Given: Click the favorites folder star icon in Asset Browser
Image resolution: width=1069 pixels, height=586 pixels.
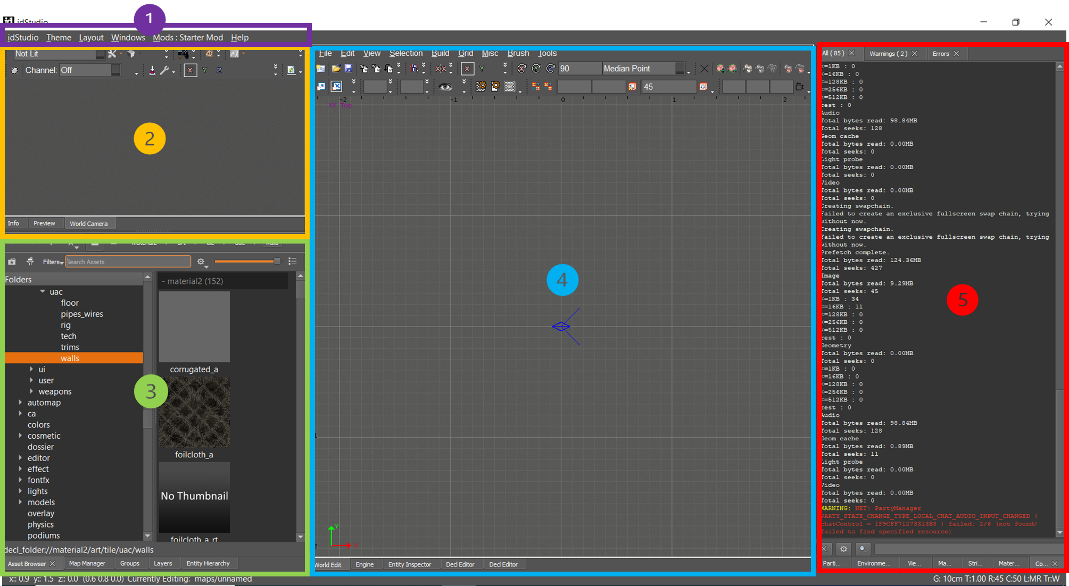Looking at the screenshot, I should click(12, 262).
